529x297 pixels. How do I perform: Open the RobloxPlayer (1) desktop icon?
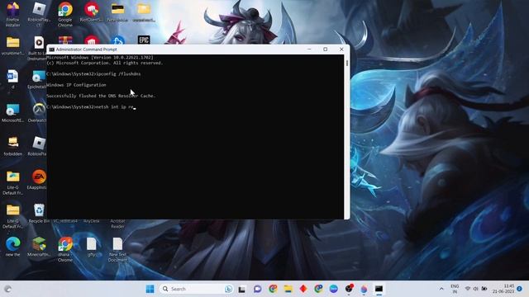coord(39,14)
